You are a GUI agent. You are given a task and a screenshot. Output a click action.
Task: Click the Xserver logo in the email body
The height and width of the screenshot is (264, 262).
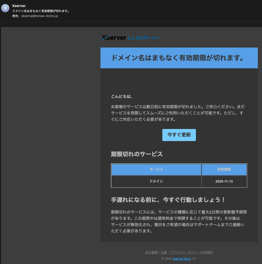click(114, 38)
